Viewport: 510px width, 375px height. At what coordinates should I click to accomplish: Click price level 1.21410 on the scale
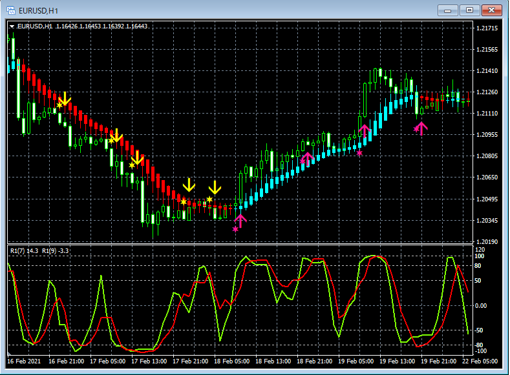tap(487, 71)
